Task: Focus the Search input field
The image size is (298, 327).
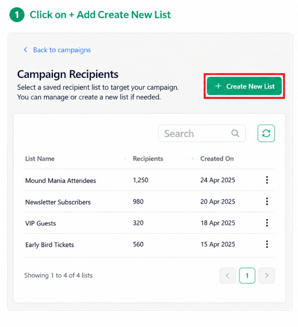Action: [202, 133]
